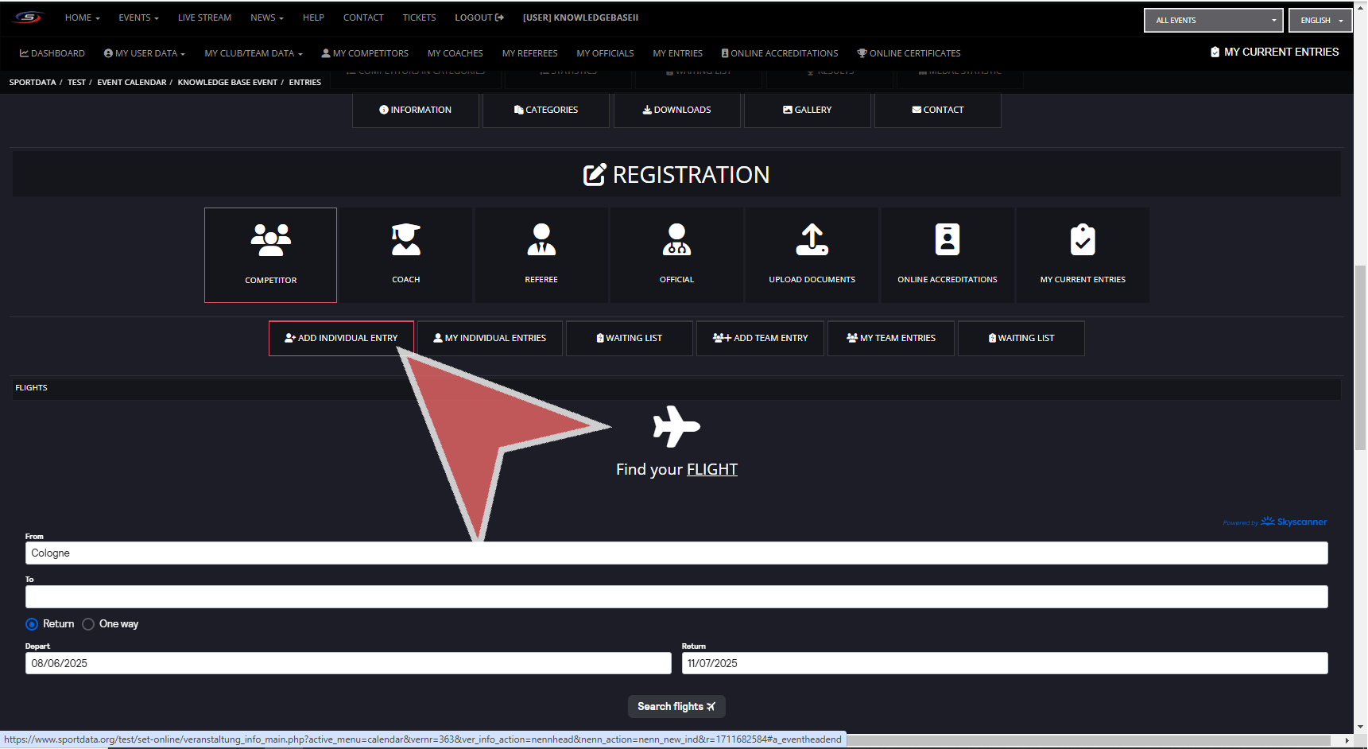Image resolution: width=1368 pixels, height=749 pixels.
Task: Click the Competitor group icon
Action: point(270,240)
